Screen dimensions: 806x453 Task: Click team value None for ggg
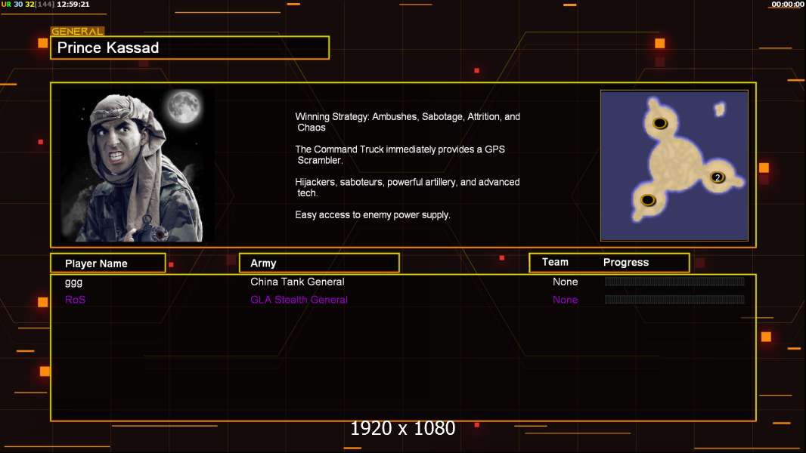tap(565, 282)
